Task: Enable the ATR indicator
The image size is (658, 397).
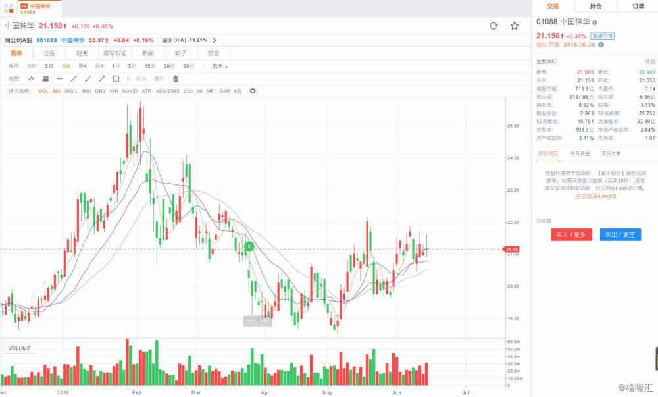Action: (x=147, y=91)
